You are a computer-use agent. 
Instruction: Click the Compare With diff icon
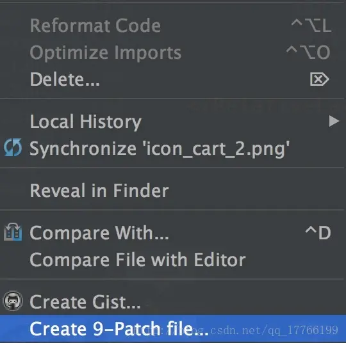[13, 232]
